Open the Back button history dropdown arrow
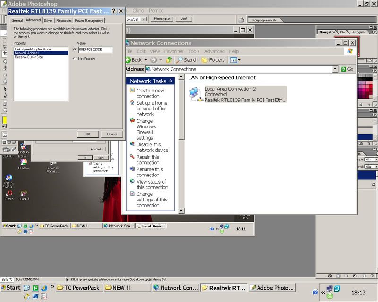Screen dimensions: 378x302 click(x=146, y=60)
